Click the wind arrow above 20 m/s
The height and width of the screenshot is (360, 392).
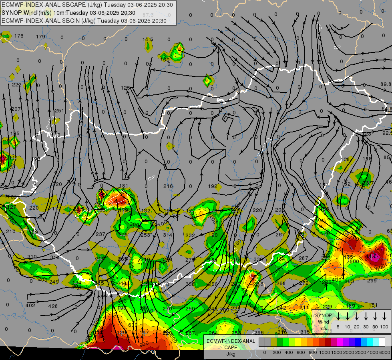tap(357, 316)
